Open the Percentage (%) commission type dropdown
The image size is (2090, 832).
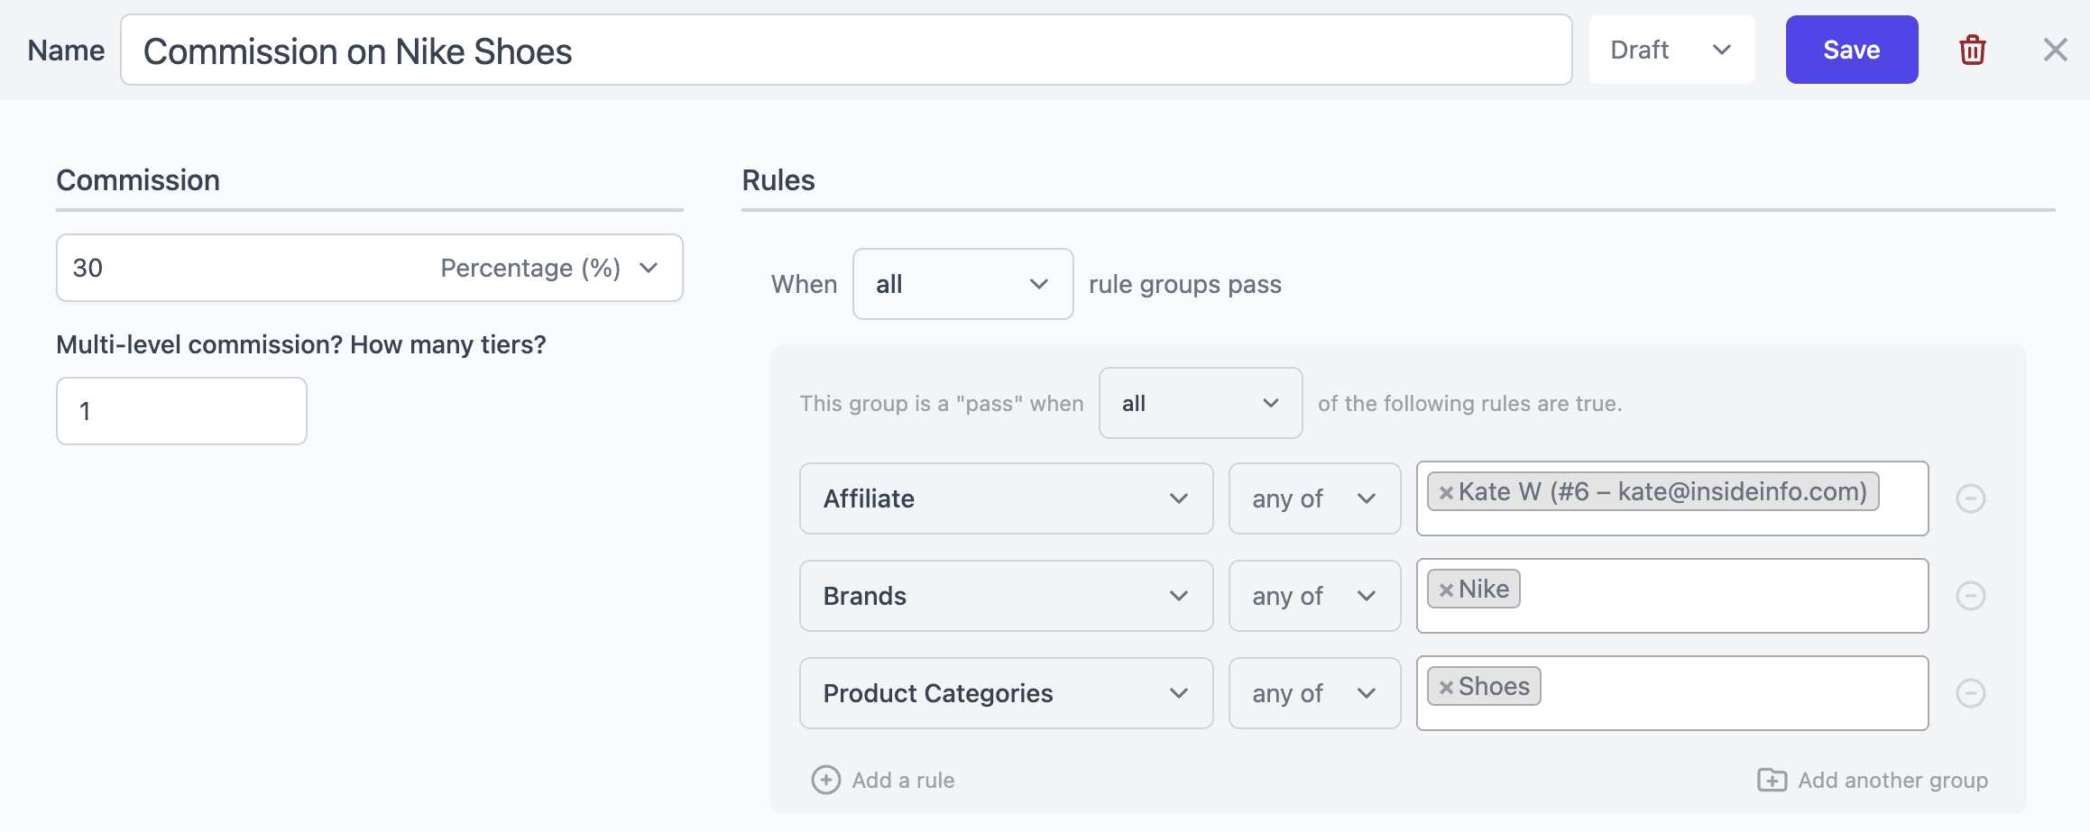tap(548, 268)
